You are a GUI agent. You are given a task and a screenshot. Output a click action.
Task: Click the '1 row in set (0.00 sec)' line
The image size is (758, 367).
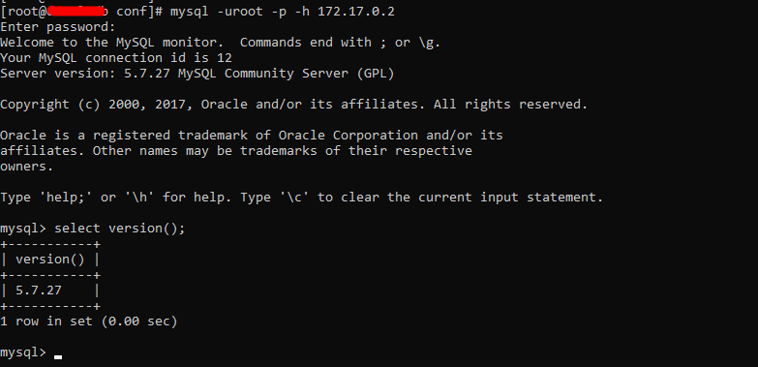pos(89,321)
